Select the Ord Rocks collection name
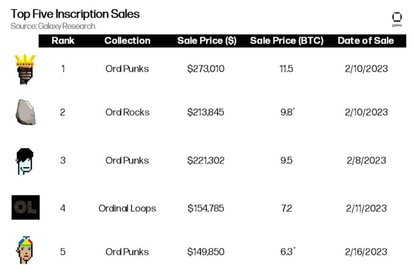Image resolution: width=413 pixels, height=265 pixels. coord(127,113)
